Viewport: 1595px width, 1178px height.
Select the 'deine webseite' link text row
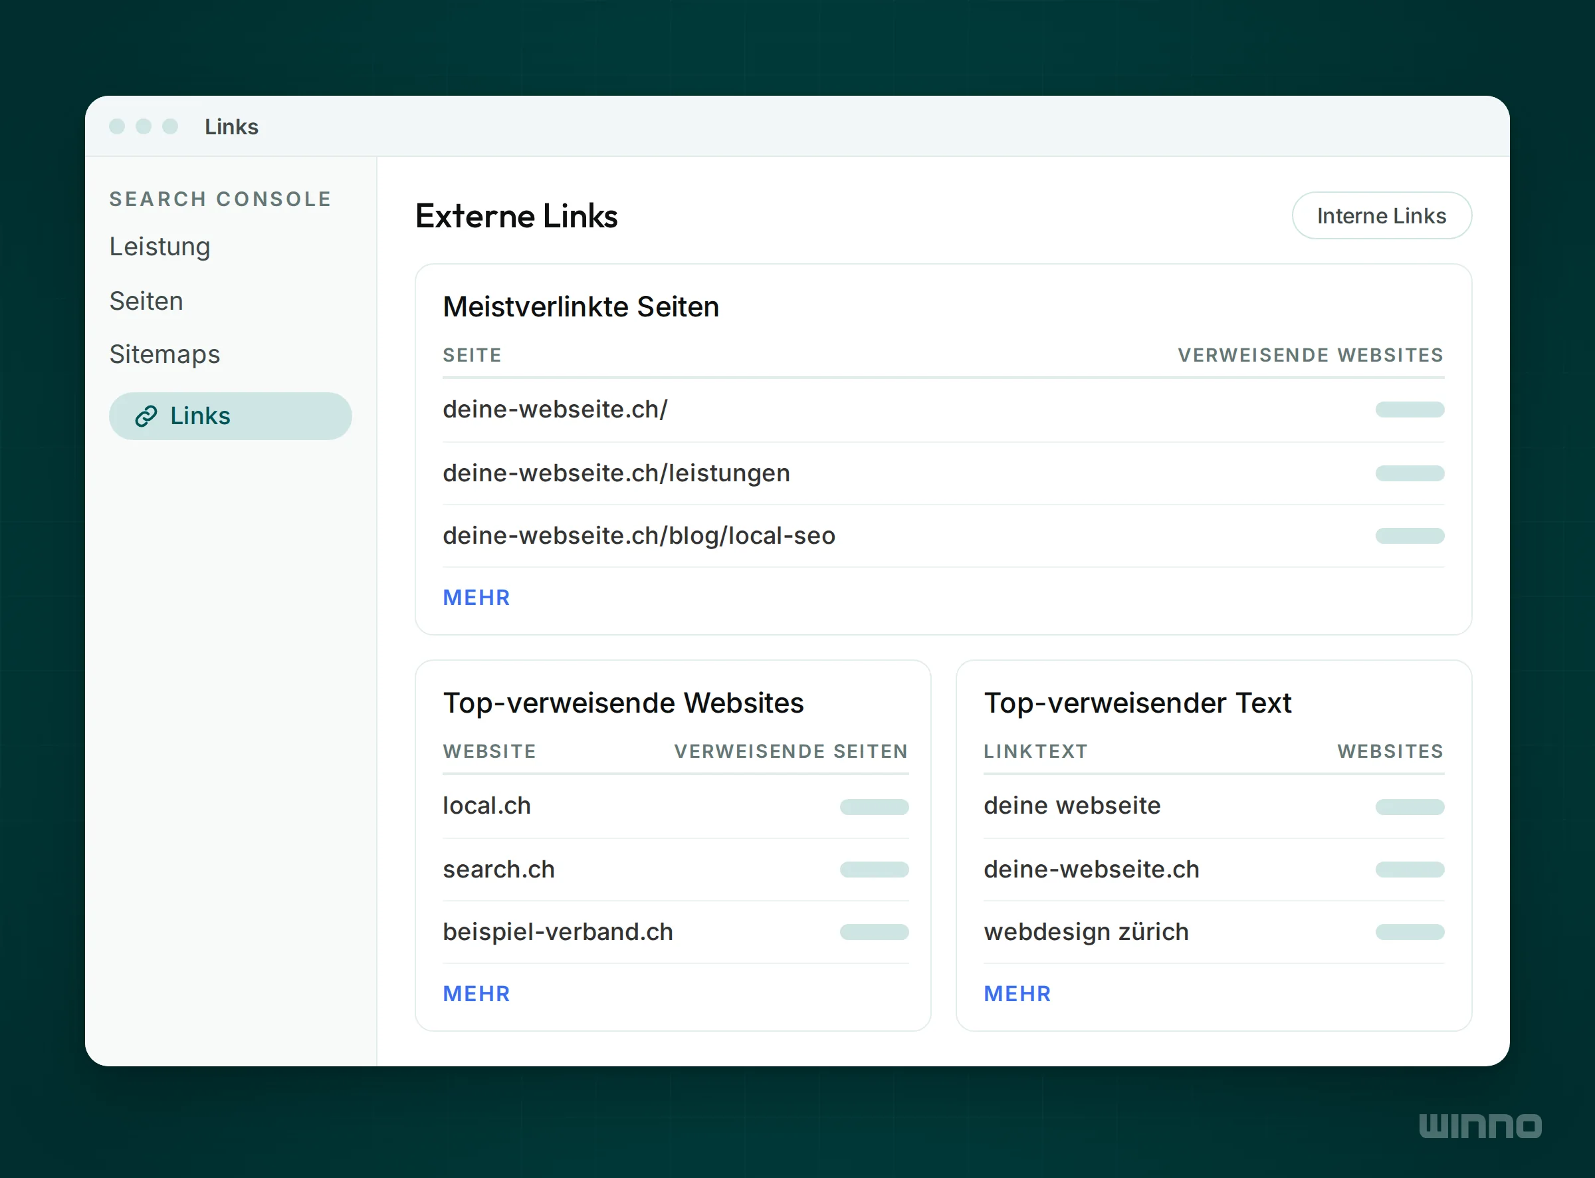pos(1214,806)
